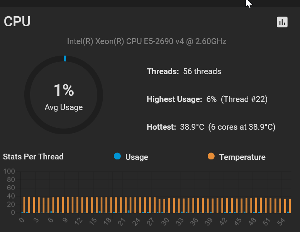
Task: Click the y-axis 100 label
Action: 9,171
